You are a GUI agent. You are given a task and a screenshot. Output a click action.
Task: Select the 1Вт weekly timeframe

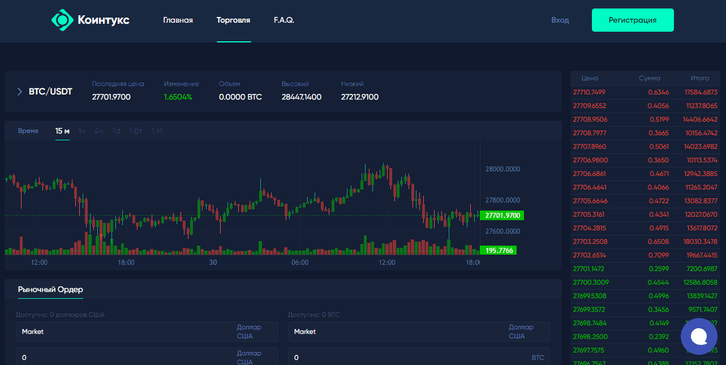136,131
